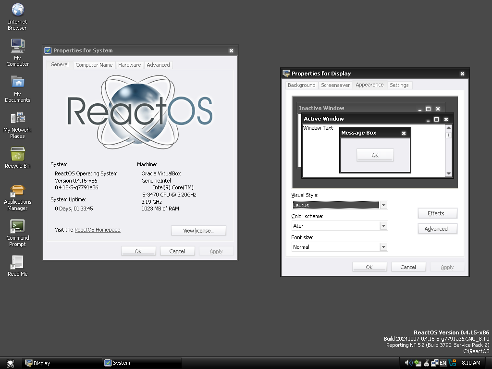Open the Settings tab in Display properties

point(399,85)
